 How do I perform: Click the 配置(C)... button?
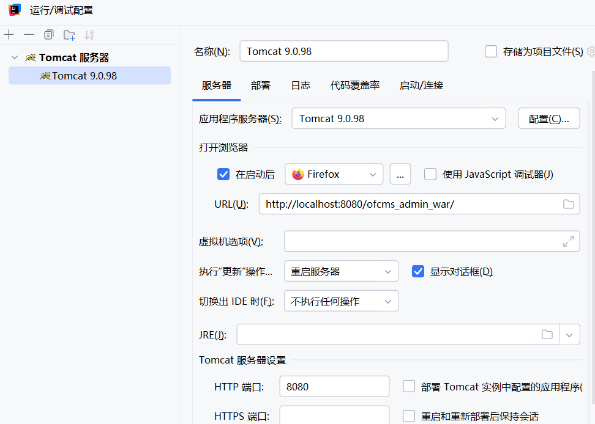tap(548, 119)
